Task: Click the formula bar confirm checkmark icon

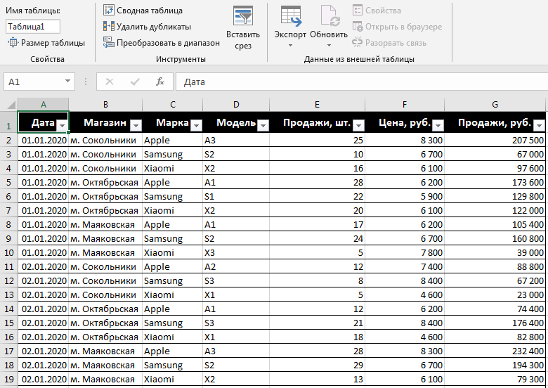Action: (x=135, y=82)
